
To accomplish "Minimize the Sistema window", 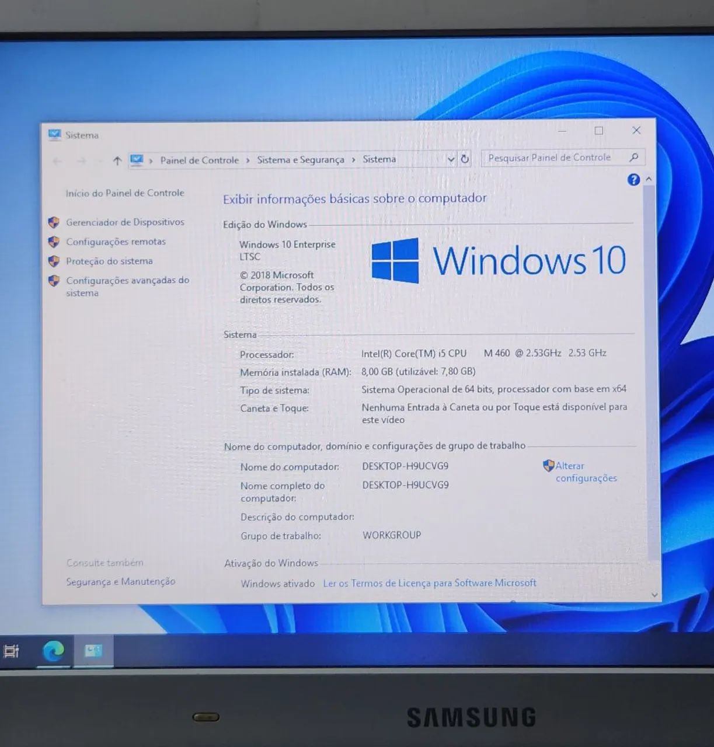I will [562, 131].
